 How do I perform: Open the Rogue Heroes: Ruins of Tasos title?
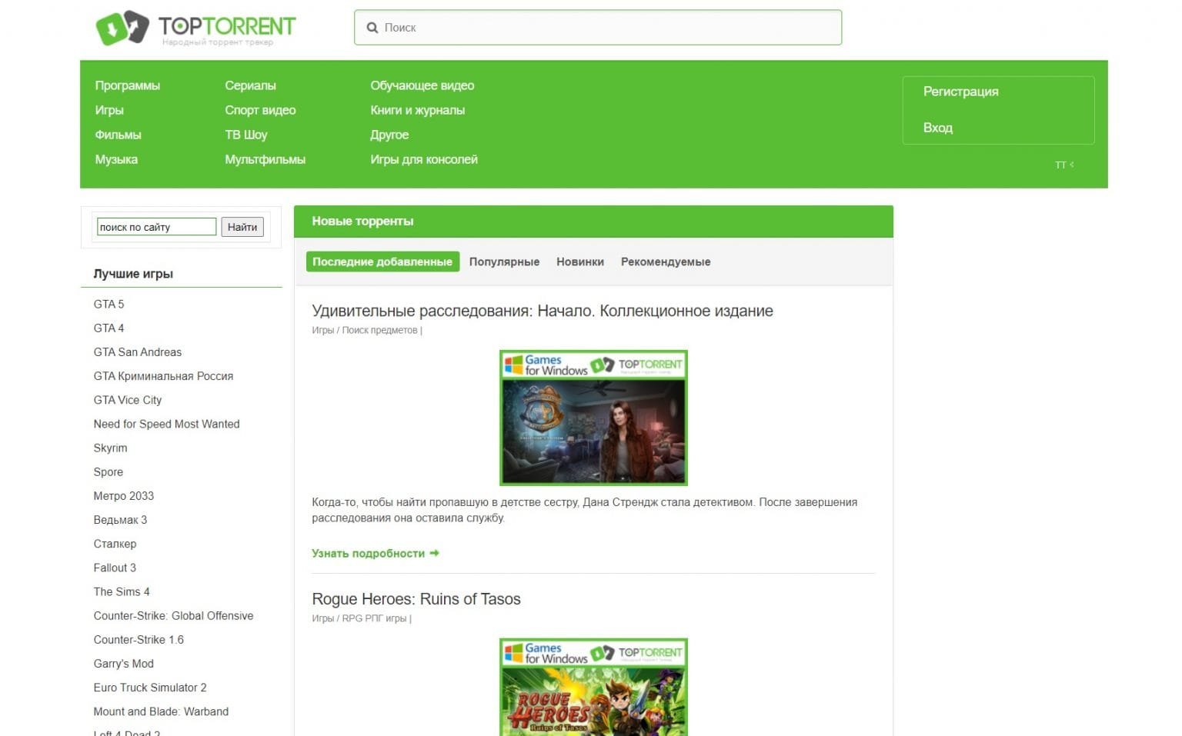(x=416, y=599)
